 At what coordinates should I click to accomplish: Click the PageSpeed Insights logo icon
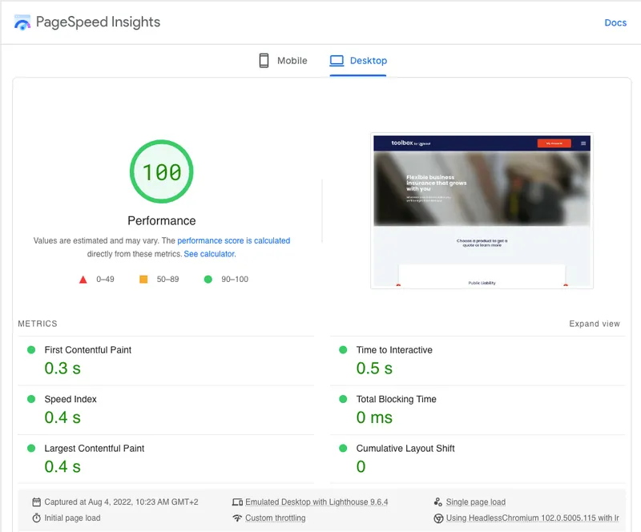tap(21, 22)
